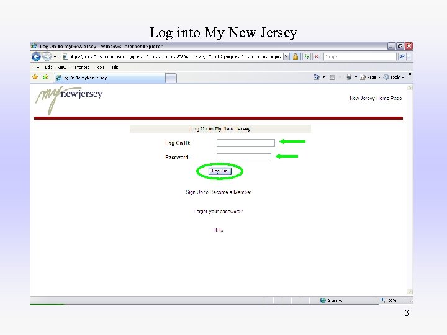Click the page scrollbar down arrow
447x335 pixels.
[410, 292]
